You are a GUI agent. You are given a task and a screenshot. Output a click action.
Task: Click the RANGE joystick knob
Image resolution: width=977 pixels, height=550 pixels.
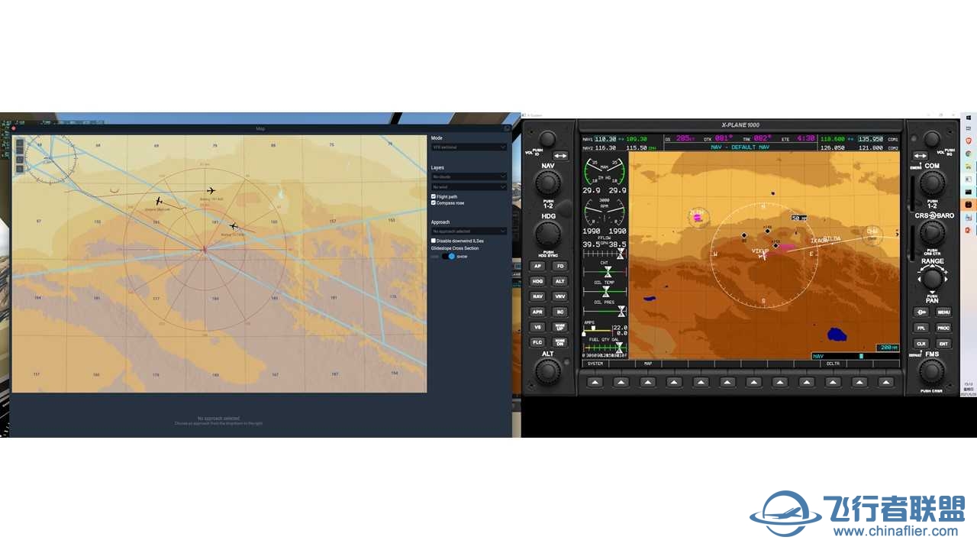click(932, 278)
